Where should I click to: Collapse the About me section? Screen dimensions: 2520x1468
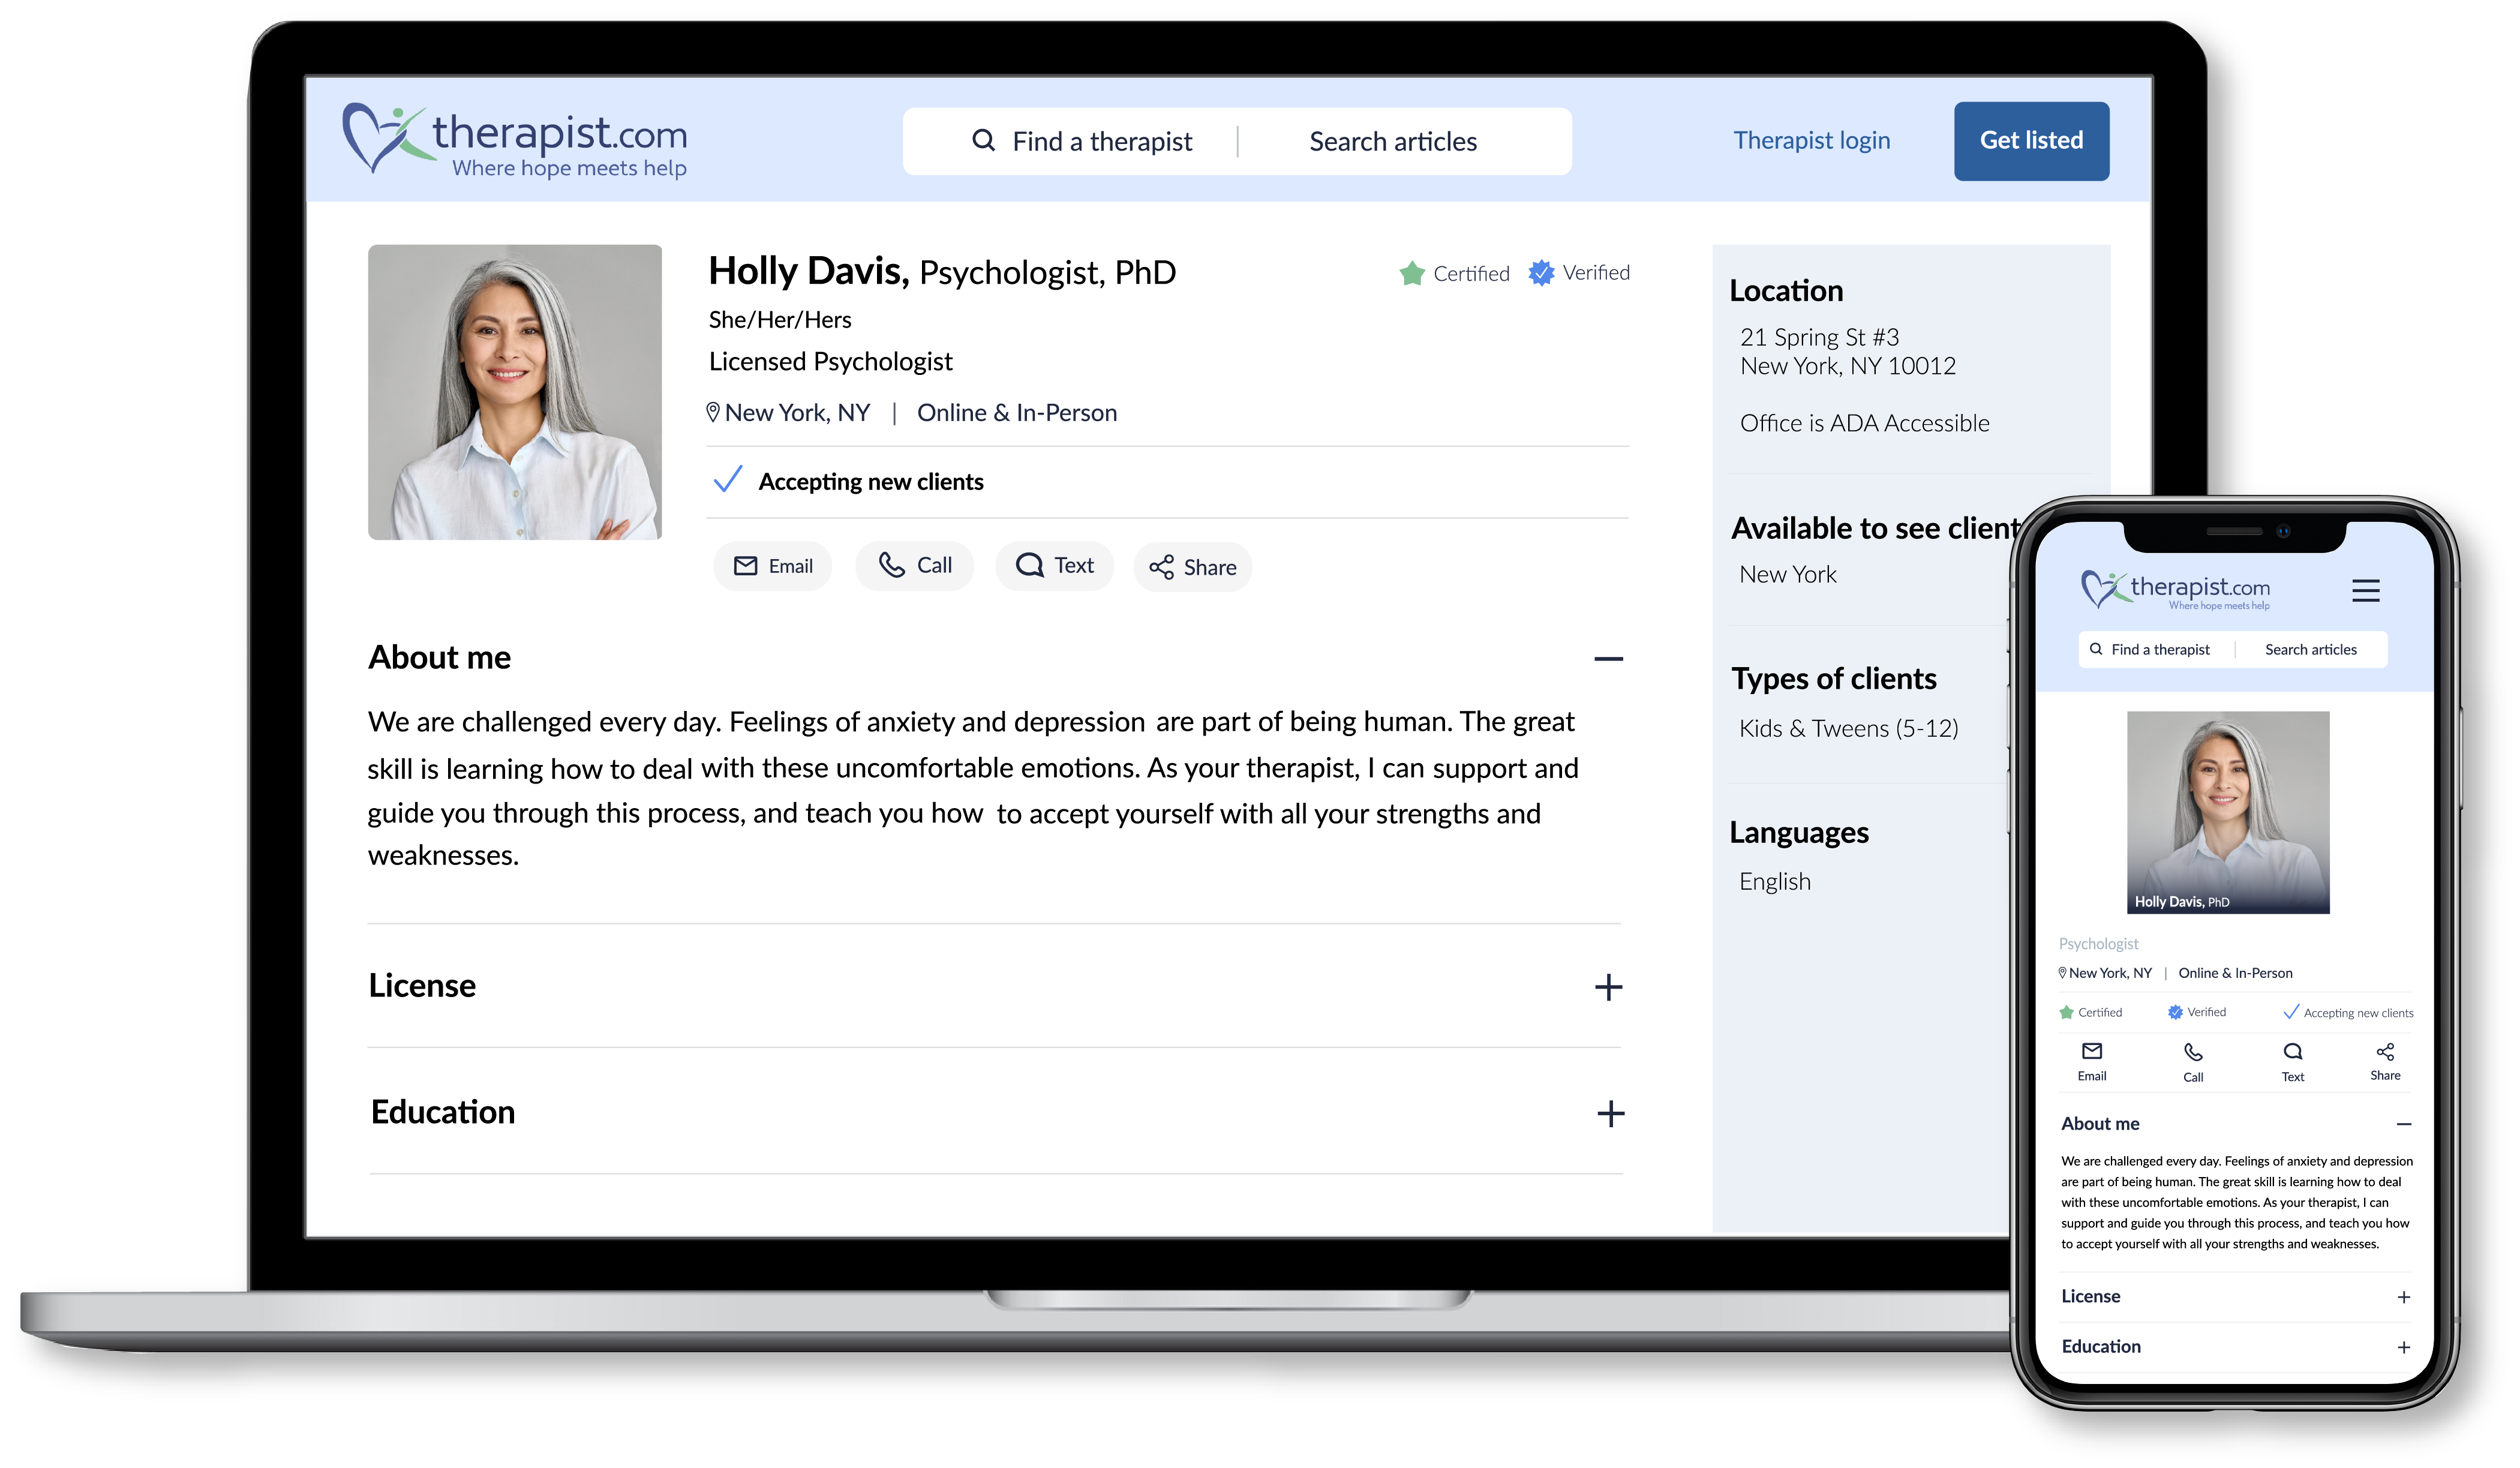[x=1609, y=658]
